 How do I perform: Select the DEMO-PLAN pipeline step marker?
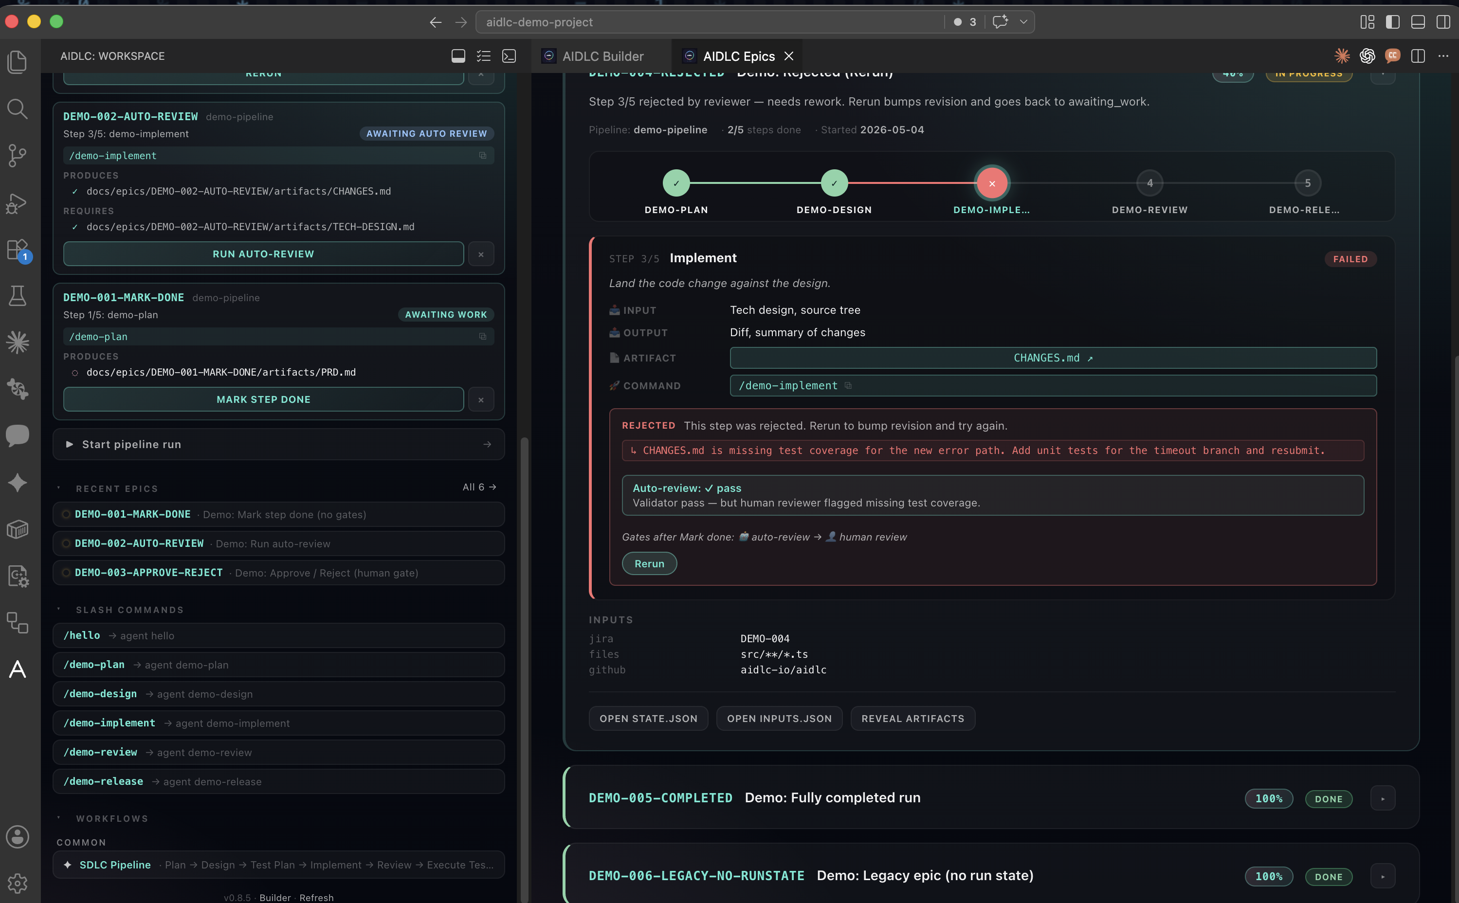point(676,183)
